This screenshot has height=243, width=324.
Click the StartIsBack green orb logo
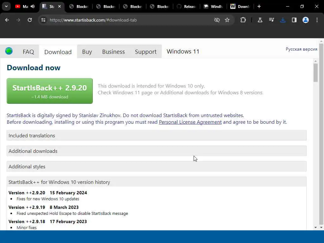tap(9, 51)
